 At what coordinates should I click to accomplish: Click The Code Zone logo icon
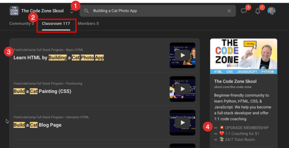pyautogui.click(x=14, y=11)
